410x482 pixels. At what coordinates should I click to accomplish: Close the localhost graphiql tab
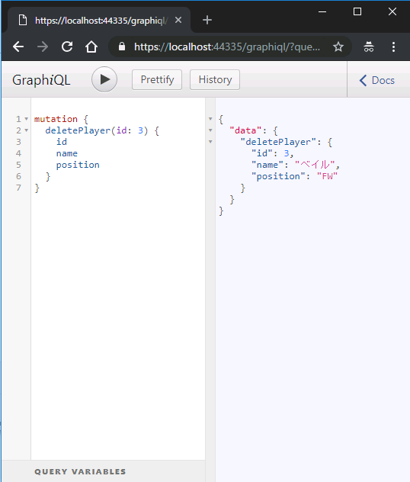click(178, 21)
